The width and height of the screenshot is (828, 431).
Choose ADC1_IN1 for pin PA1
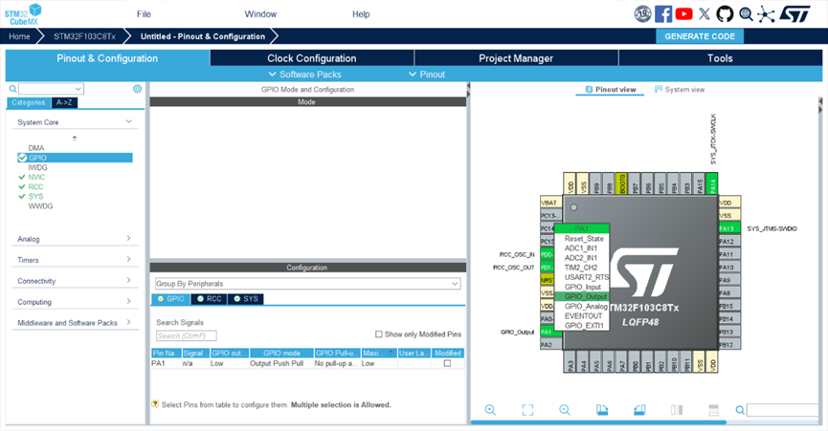pos(582,248)
